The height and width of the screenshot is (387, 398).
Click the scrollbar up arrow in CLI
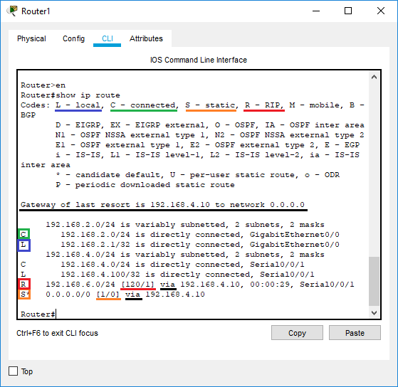[x=374, y=77]
